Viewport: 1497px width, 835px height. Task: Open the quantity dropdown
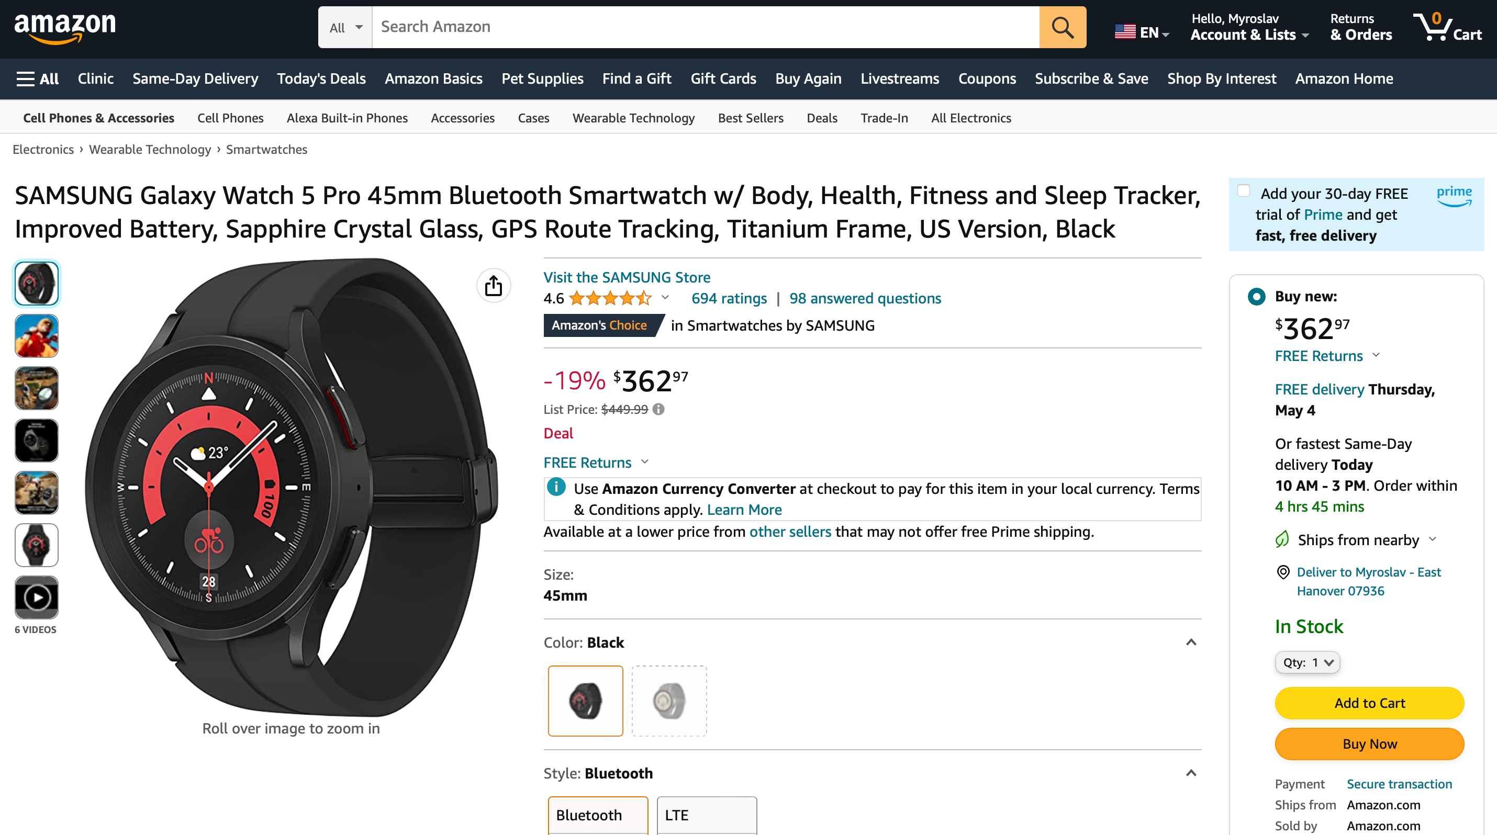coord(1307,662)
